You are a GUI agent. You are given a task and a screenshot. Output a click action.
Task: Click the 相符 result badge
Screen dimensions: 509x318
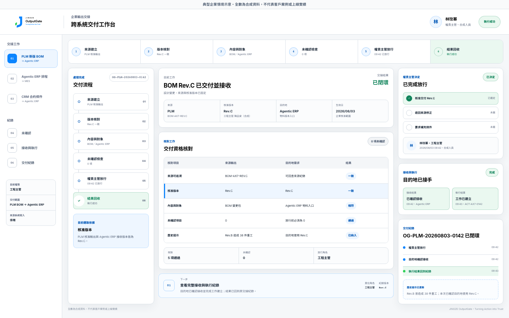click(351, 206)
